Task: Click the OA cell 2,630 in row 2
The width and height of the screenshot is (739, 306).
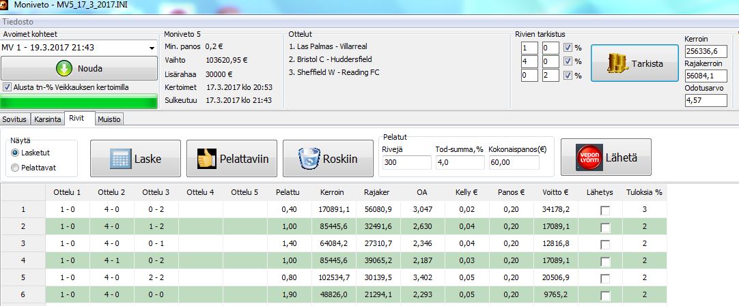Action: 423,226
